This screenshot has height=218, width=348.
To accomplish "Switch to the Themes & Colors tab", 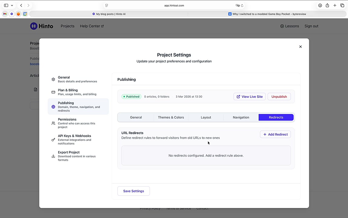I will click(x=171, y=117).
